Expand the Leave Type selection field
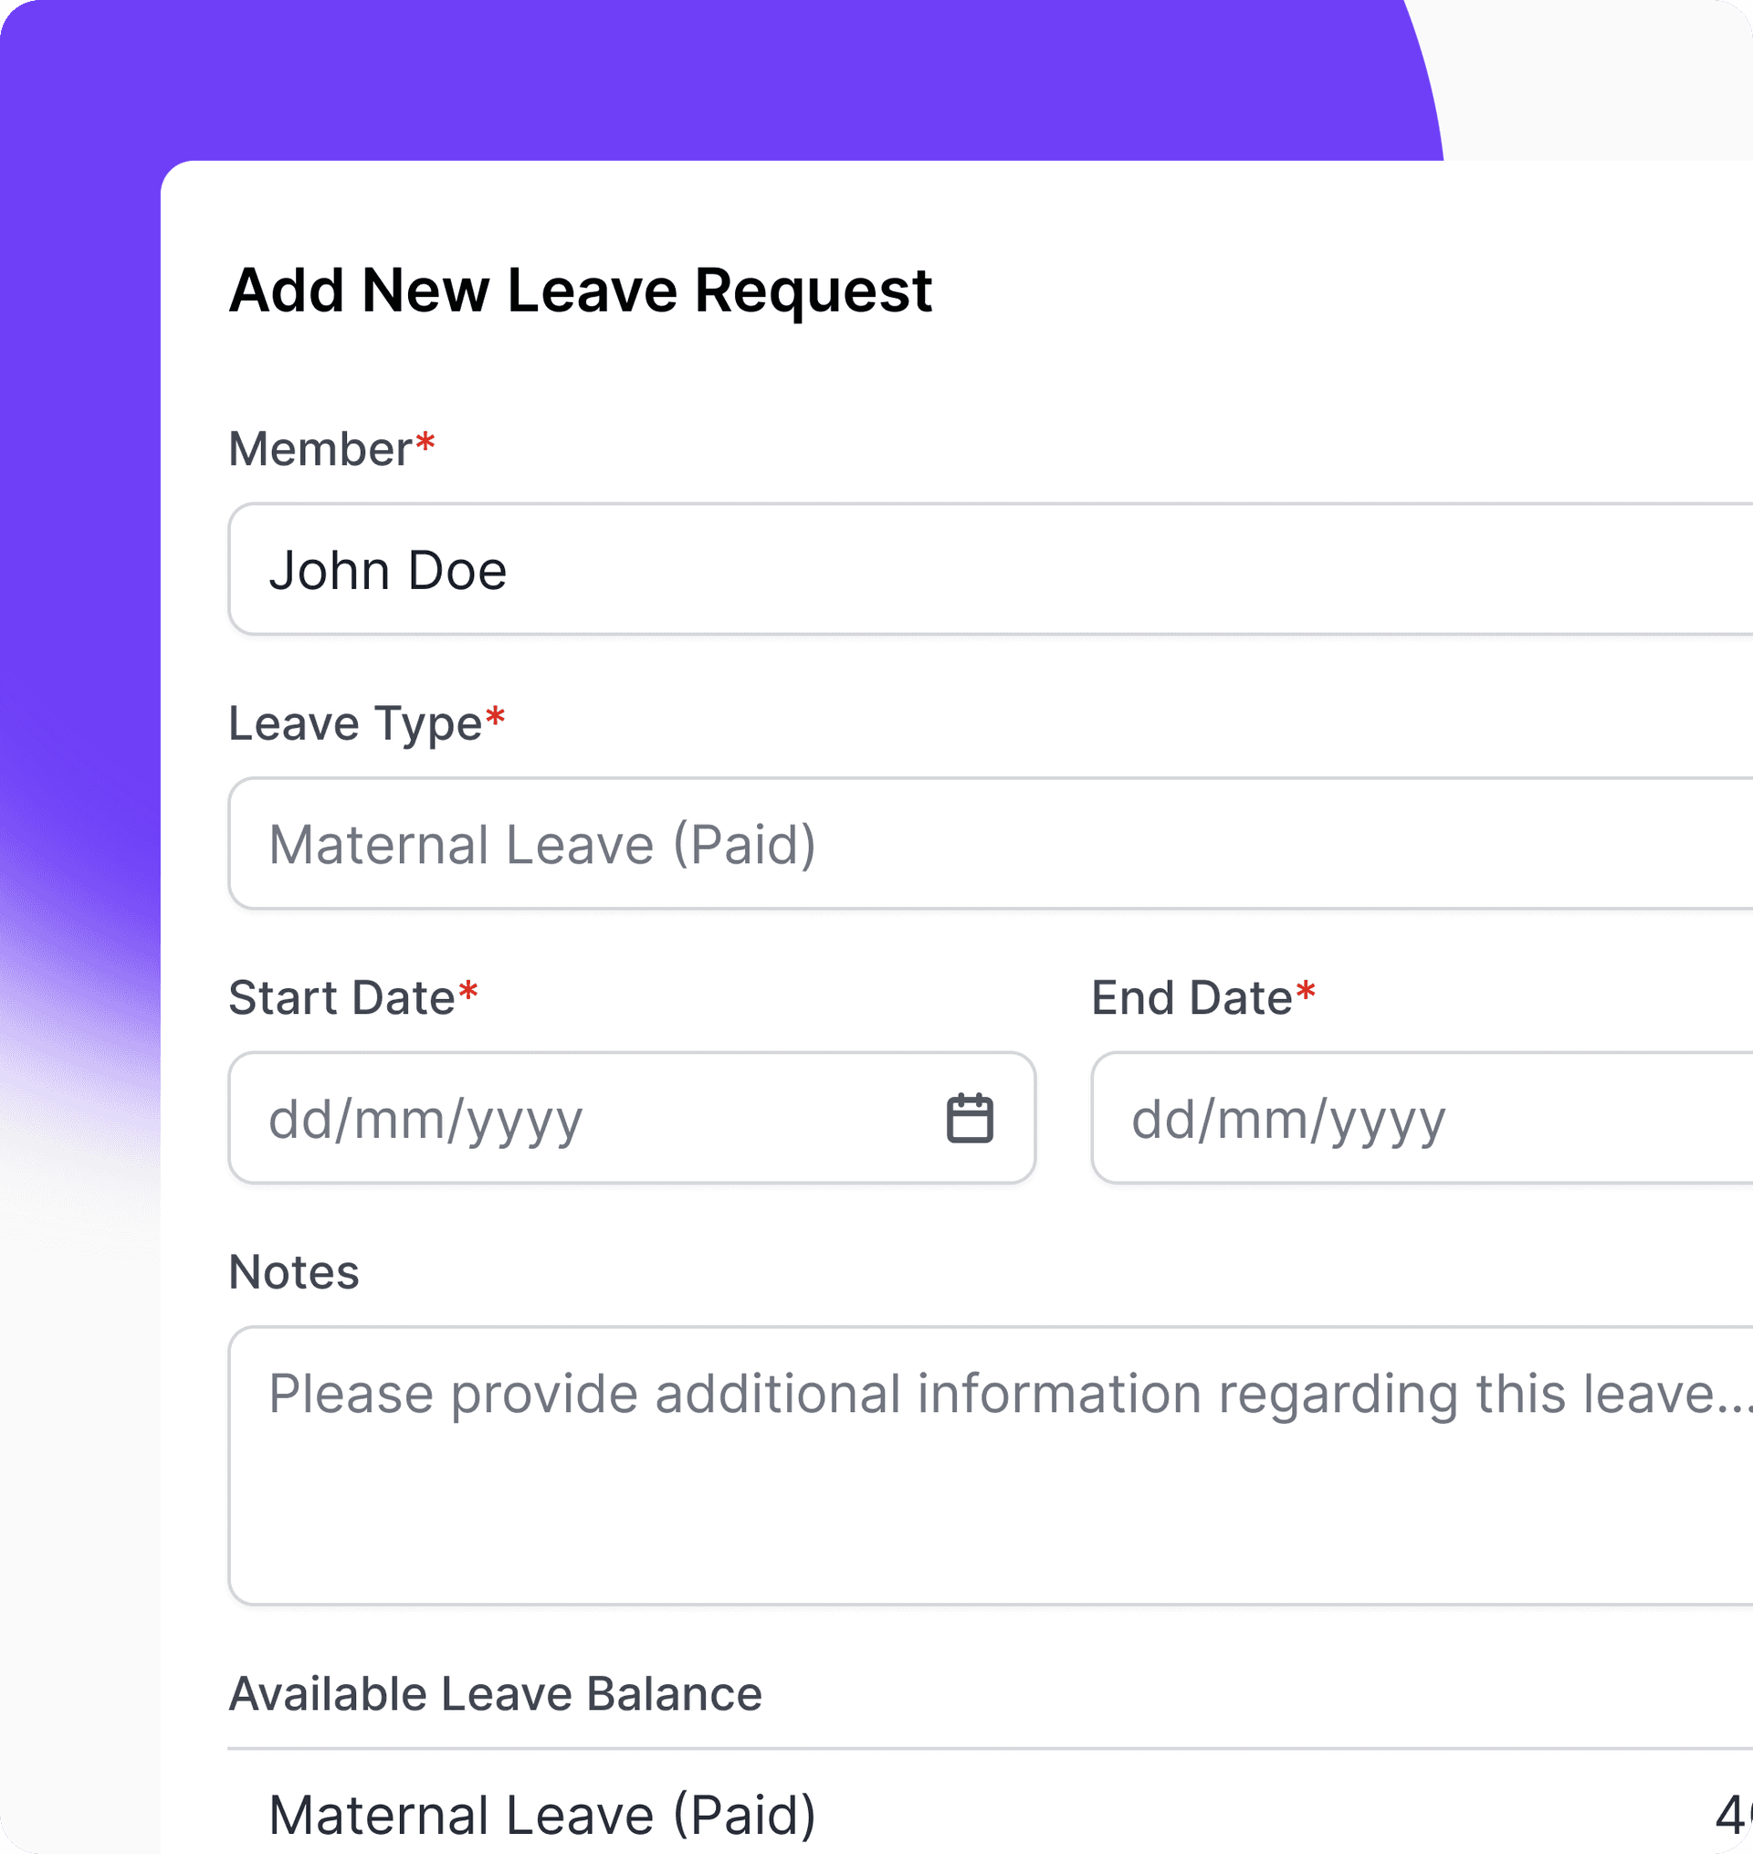 pyautogui.click(x=991, y=843)
